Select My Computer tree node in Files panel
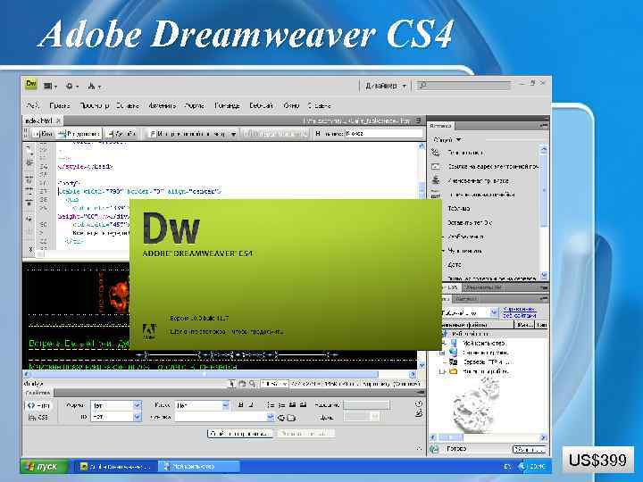Viewport: 643px width, 482px height. (x=484, y=343)
